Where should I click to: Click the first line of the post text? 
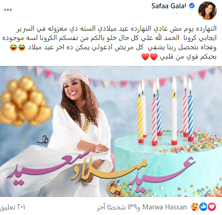[117, 29]
